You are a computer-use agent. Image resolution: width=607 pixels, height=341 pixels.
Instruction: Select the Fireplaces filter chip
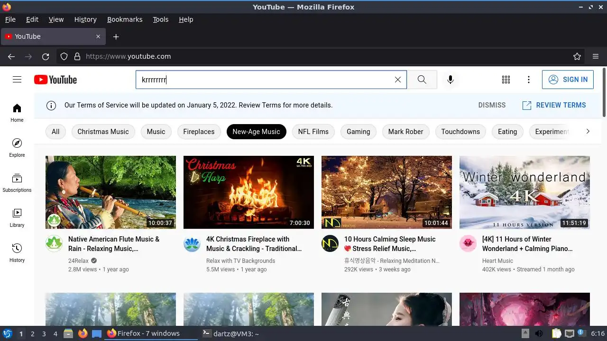199,132
